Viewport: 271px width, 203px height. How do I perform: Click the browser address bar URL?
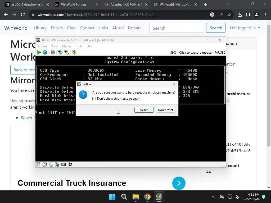[x=95, y=15]
